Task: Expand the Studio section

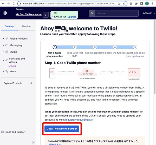Action: pyautogui.click(x=3, y=52)
